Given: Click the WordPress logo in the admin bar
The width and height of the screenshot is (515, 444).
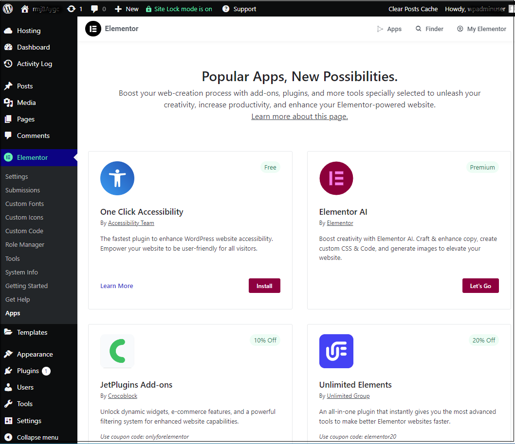Looking at the screenshot, I should tap(7, 8).
